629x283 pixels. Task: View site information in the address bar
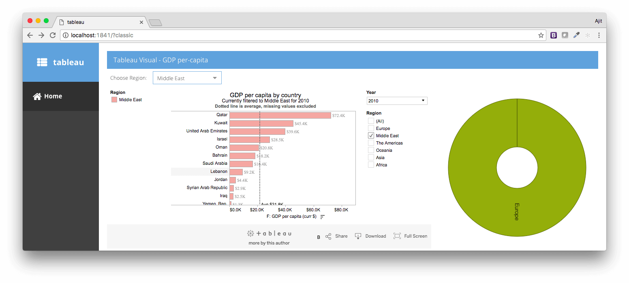(x=66, y=35)
